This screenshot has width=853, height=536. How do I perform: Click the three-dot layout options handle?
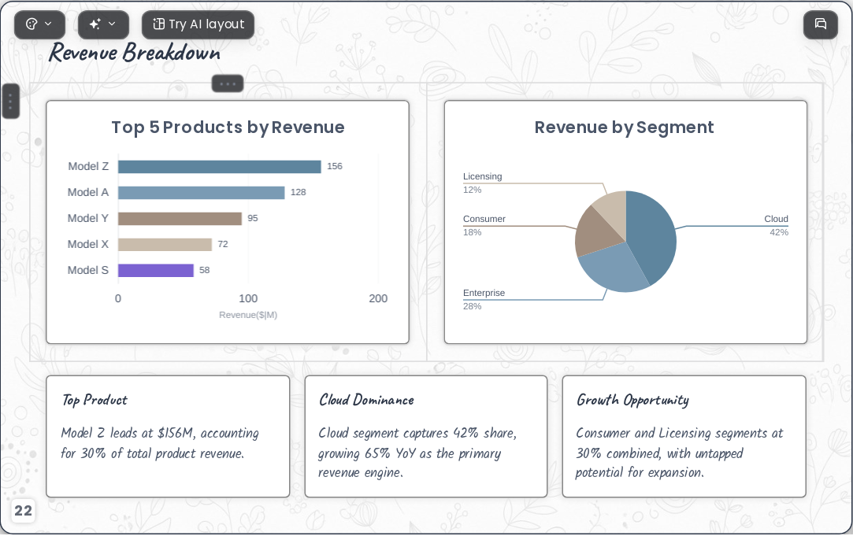[228, 83]
